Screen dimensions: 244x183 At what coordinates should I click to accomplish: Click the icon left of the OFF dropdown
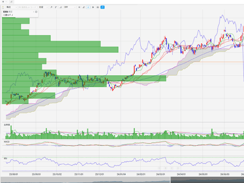click(60, 7)
